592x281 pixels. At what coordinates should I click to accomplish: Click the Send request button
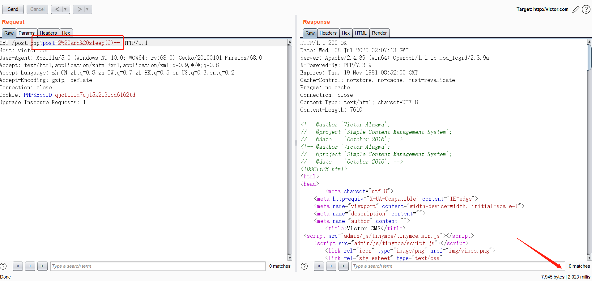click(13, 9)
